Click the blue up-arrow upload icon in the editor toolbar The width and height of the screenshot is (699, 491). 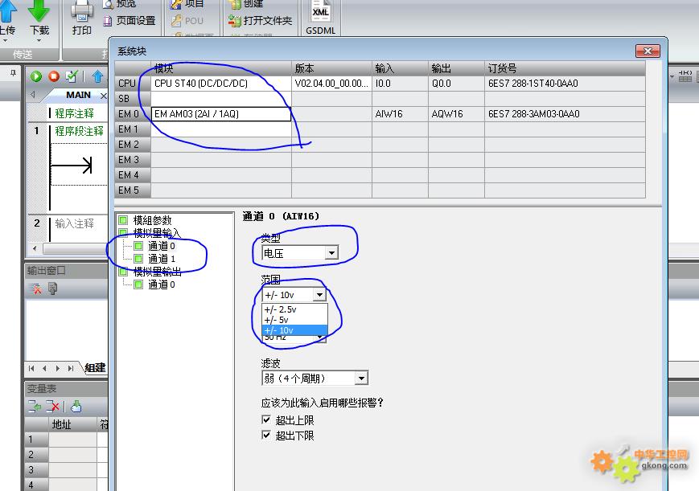97,76
